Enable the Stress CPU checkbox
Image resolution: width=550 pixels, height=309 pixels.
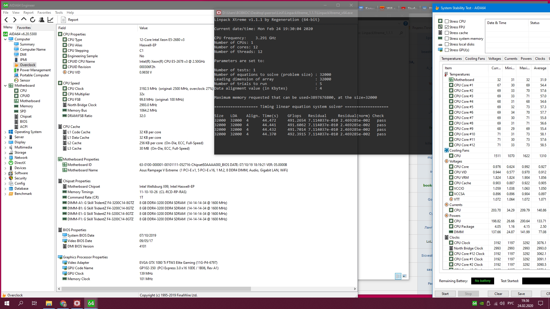tap(447, 21)
